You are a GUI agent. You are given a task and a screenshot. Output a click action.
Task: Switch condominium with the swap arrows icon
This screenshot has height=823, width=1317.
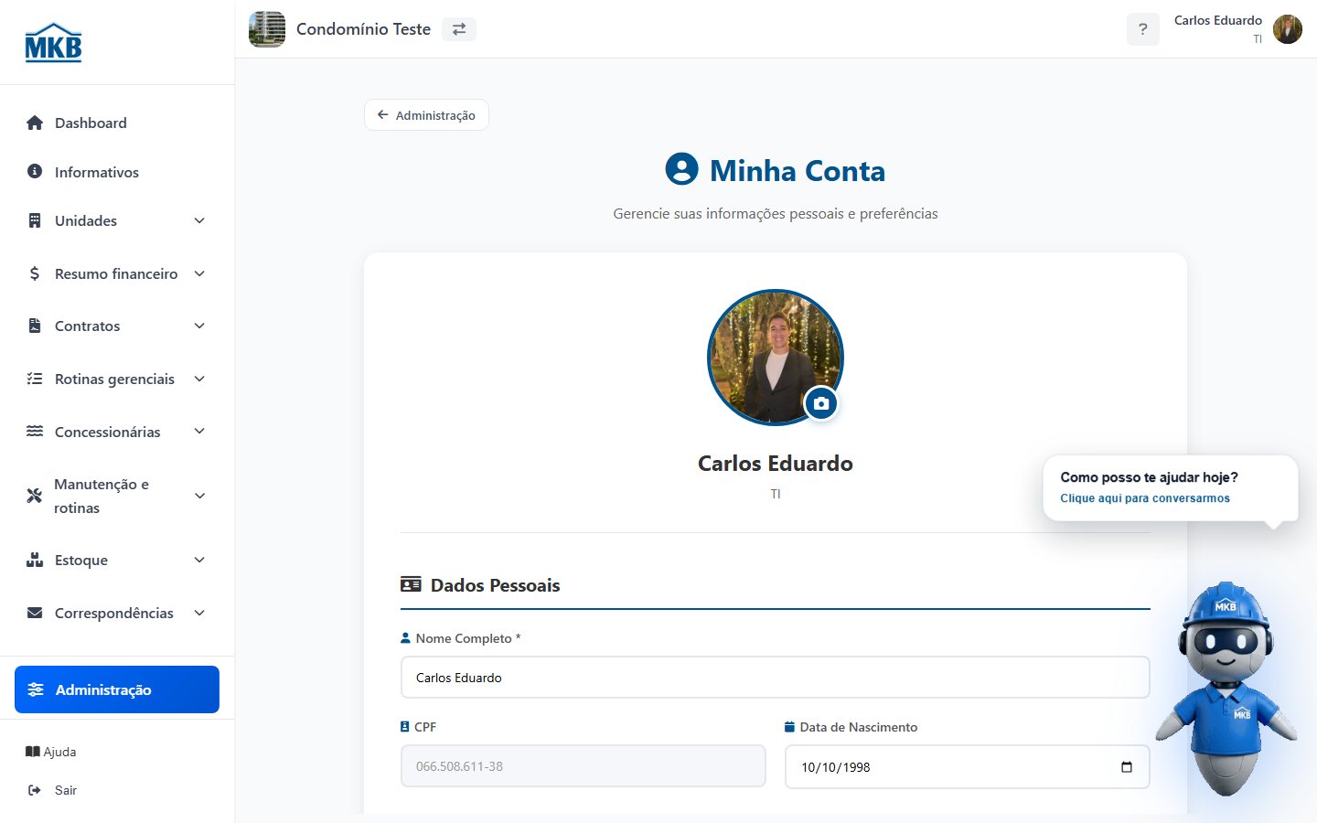[459, 29]
